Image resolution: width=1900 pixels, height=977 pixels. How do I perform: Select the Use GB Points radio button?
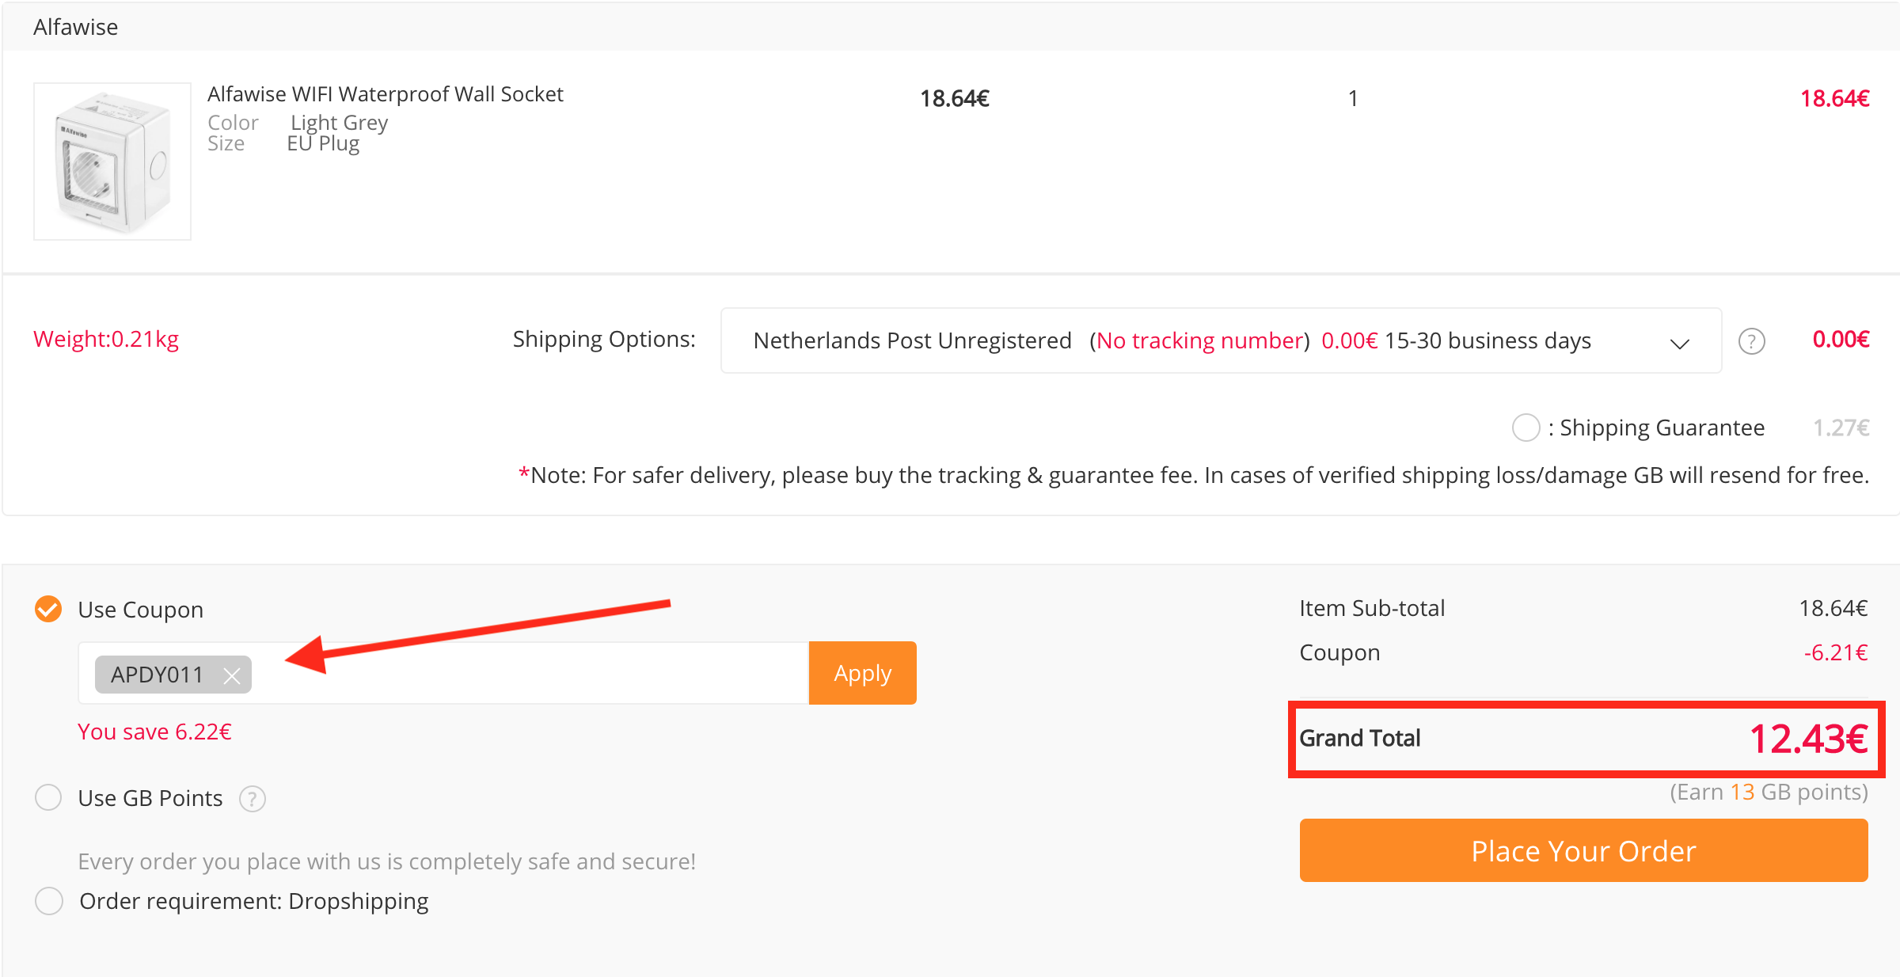click(x=48, y=797)
